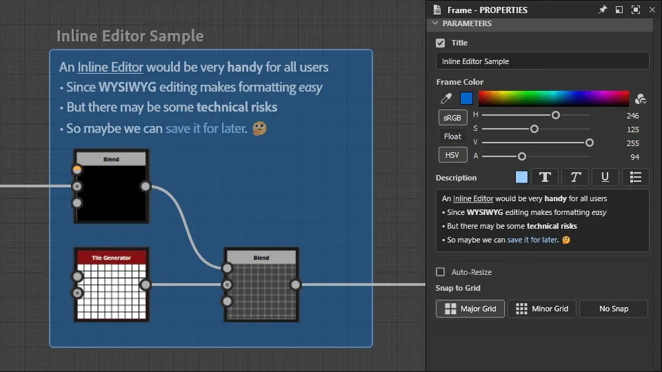
Task: Click 'save it for later.' text in frame
Action: pos(206,128)
